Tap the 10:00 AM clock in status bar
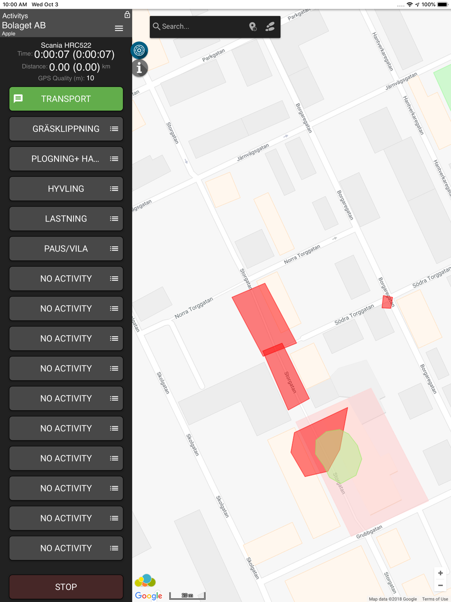The image size is (451, 602). click(14, 5)
